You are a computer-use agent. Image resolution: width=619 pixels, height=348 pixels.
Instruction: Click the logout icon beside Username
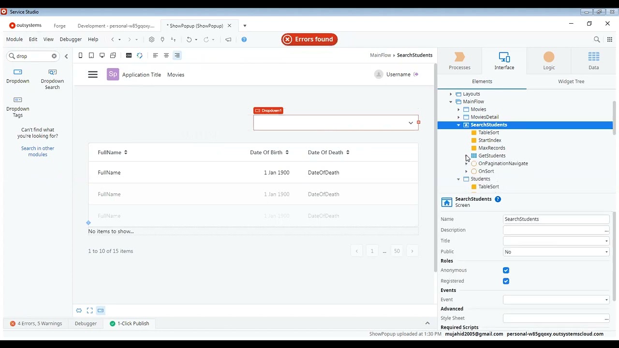(x=416, y=74)
